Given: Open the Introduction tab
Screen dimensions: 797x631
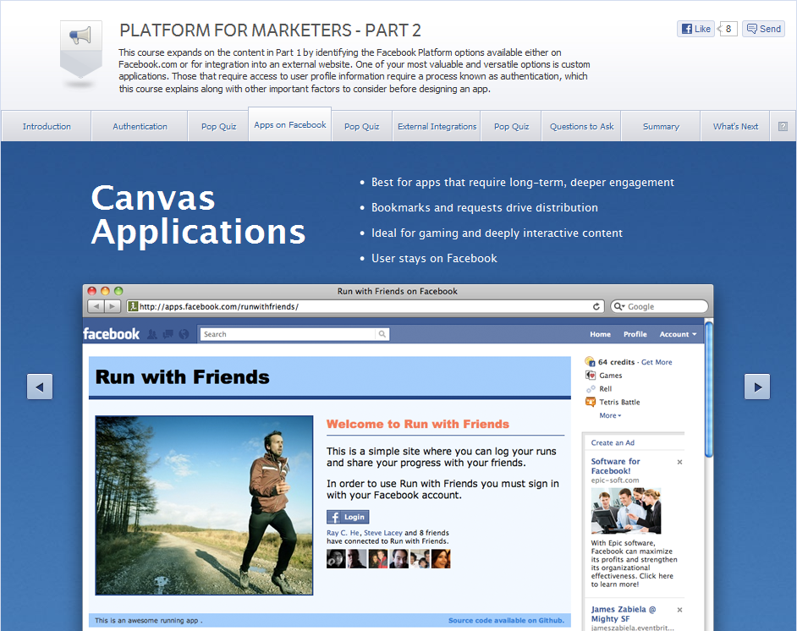Looking at the screenshot, I should click(47, 126).
